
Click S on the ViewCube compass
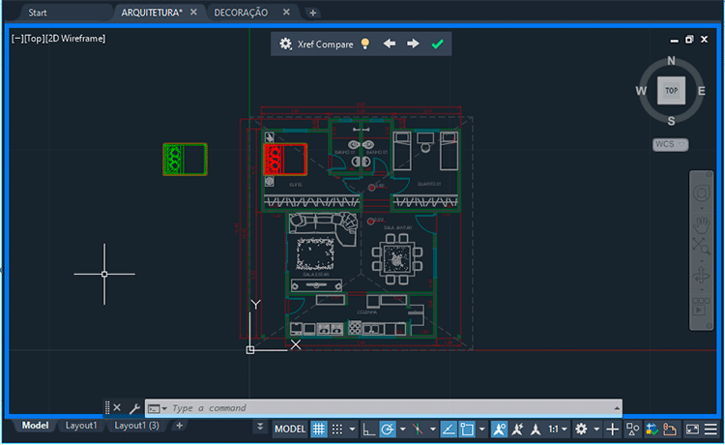(x=672, y=121)
